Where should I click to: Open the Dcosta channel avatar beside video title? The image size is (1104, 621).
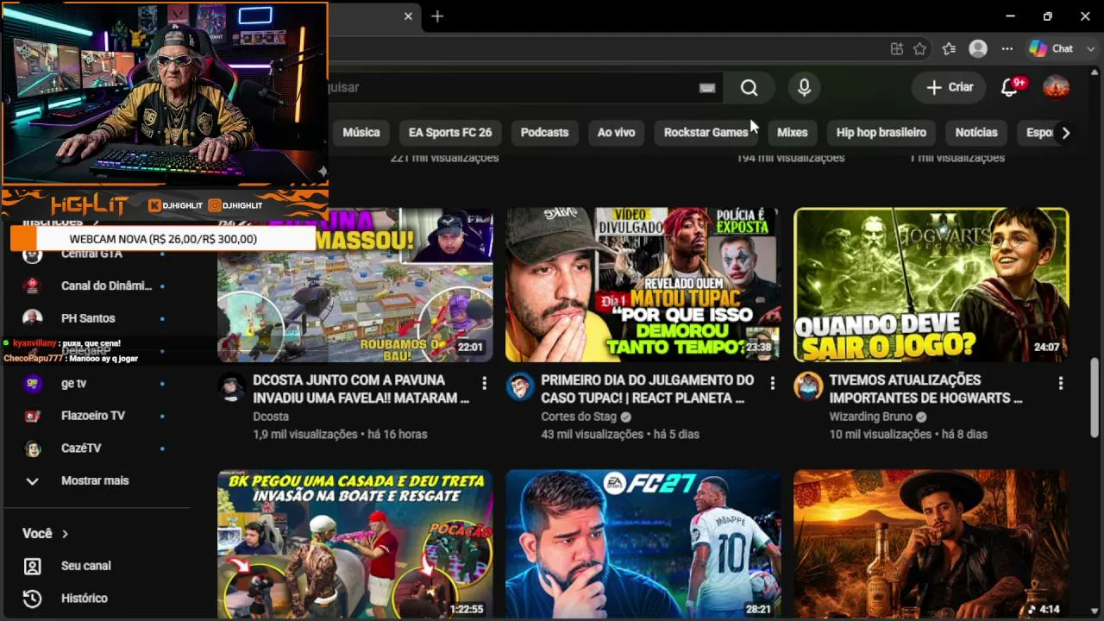pyautogui.click(x=232, y=387)
